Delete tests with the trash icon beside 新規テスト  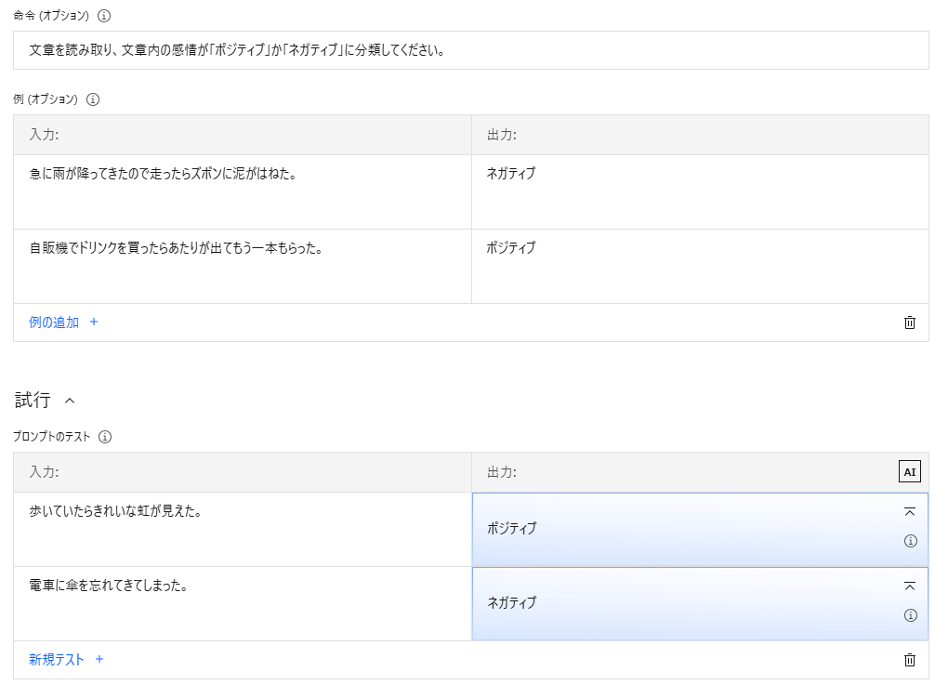pyautogui.click(x=909, y=660)
